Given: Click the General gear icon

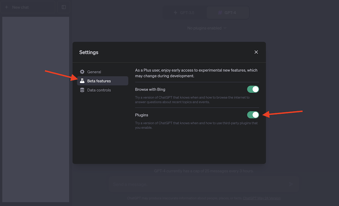Looking at the screenshot, I should [x=82, y=72].
